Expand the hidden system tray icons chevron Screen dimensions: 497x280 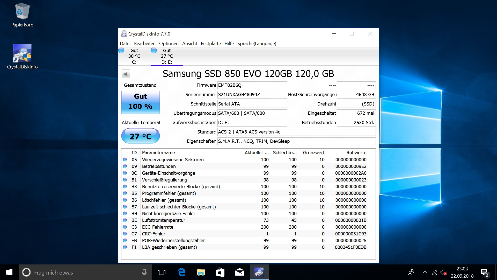[x=425, y=272]
